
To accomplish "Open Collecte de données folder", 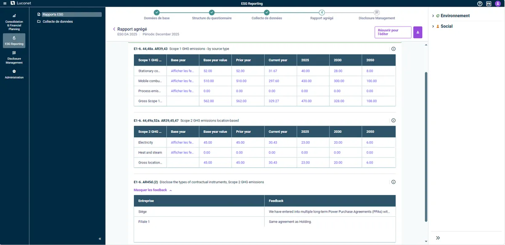I will click(57, 21).
